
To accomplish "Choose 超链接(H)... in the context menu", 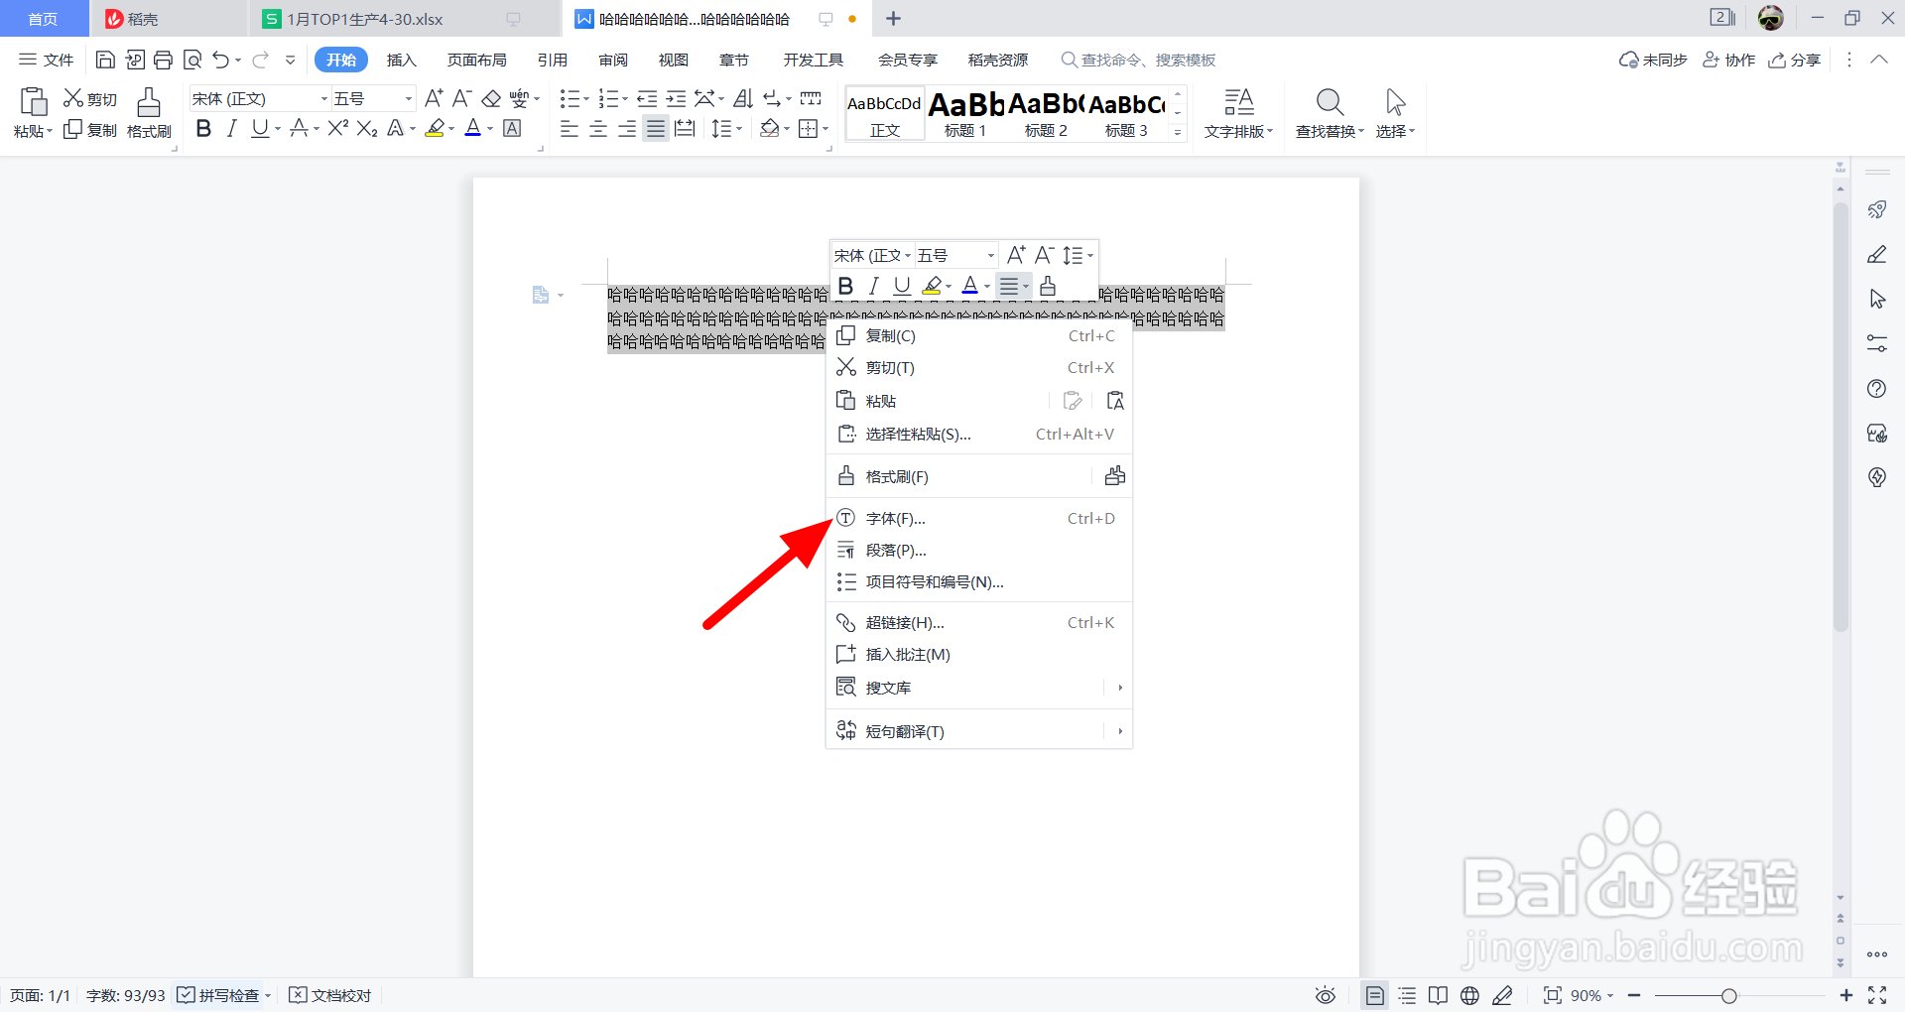I will [x=978, y=622].
